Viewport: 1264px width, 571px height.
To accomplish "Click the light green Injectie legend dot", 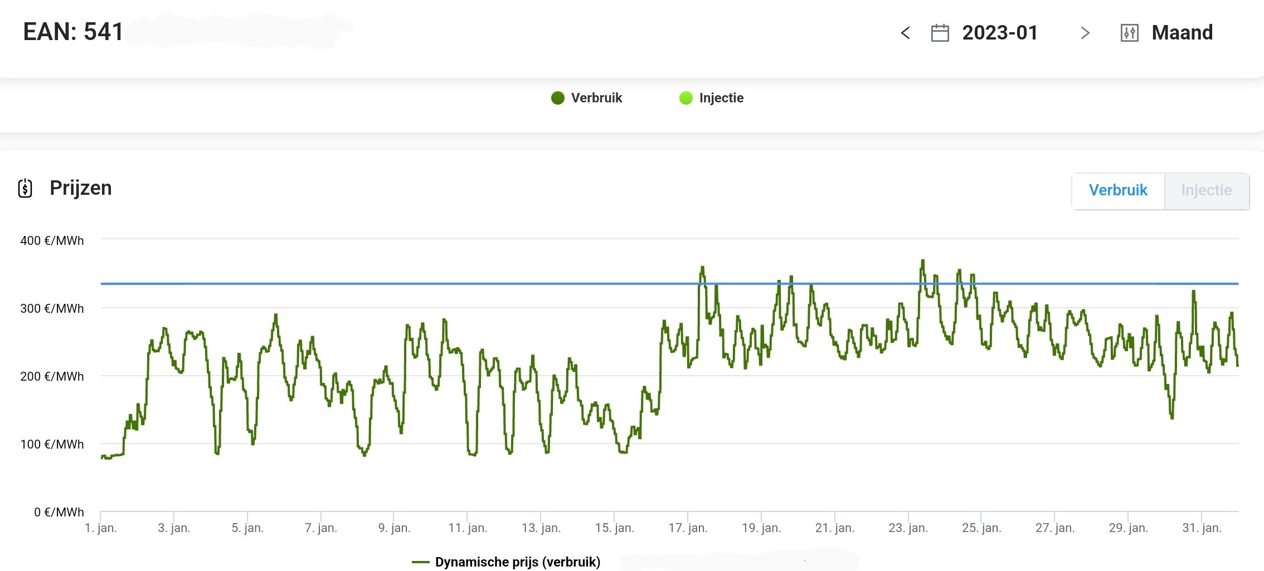I will (x=686, y=99).
